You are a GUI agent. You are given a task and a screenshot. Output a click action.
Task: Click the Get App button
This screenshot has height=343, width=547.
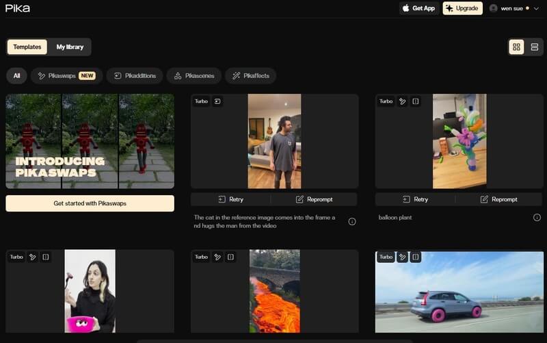(419, 8)
